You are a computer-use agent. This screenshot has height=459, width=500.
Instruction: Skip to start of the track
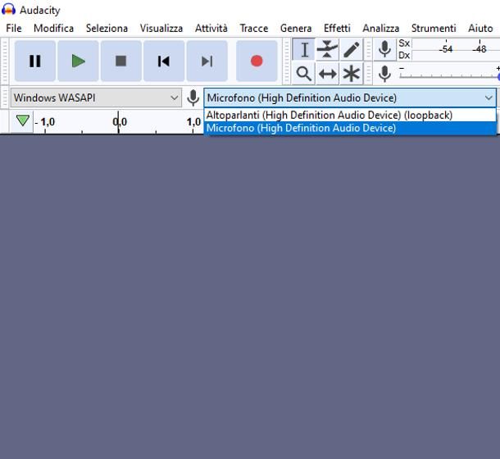(x=164, y=61)
